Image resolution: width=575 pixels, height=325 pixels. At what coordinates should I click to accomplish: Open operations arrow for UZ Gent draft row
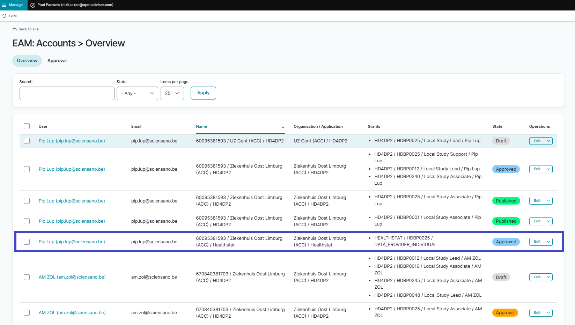[548, 141]
